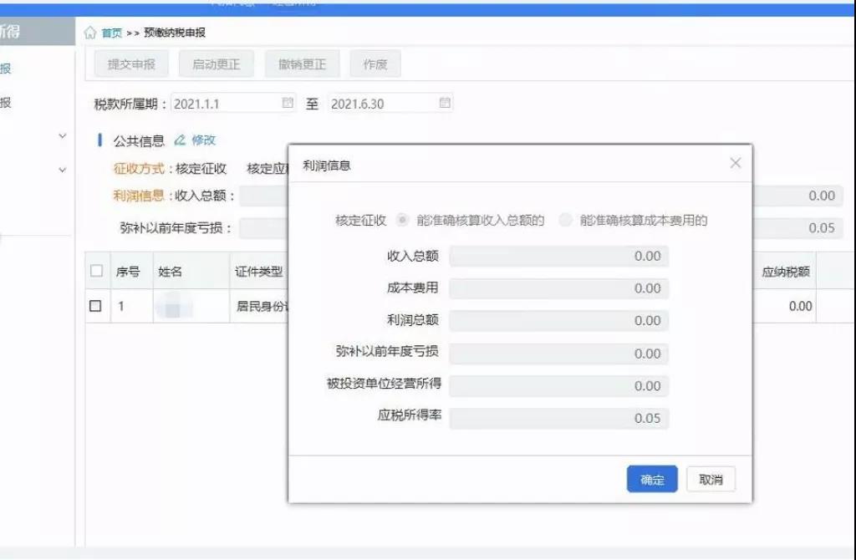Confirm the dialog with 确定
This screenshot has height=560, width=856.
(x=651, y=480)
